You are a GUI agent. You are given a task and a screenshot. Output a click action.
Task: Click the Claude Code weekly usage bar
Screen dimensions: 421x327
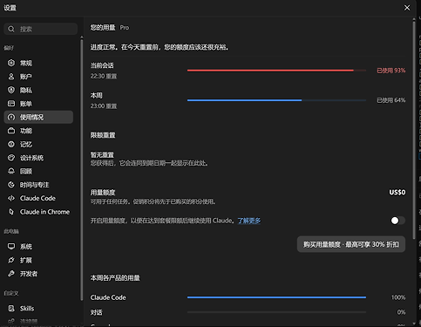276,297
